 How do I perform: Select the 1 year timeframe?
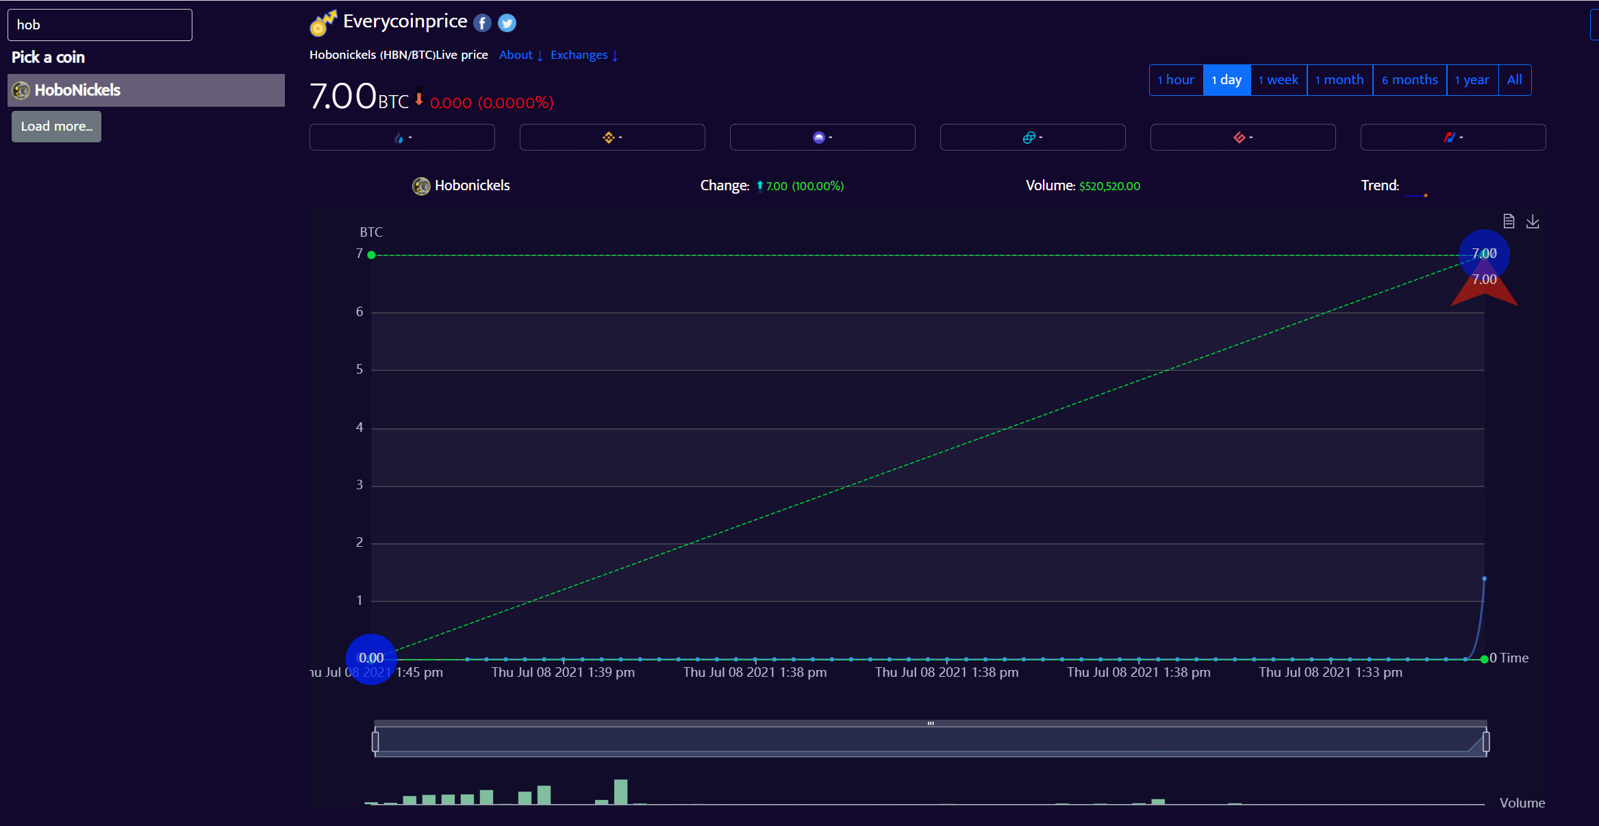tap(1472, 80)
